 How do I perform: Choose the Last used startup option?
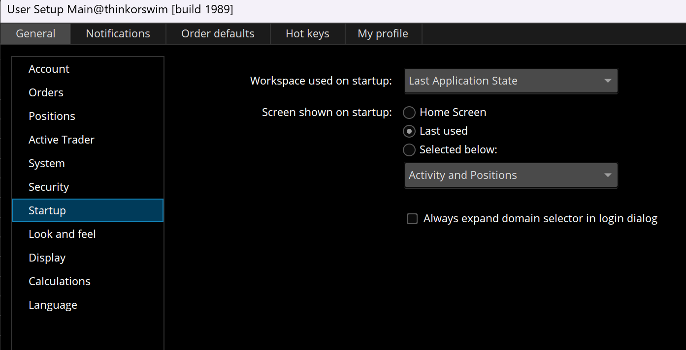pos(409,131)
